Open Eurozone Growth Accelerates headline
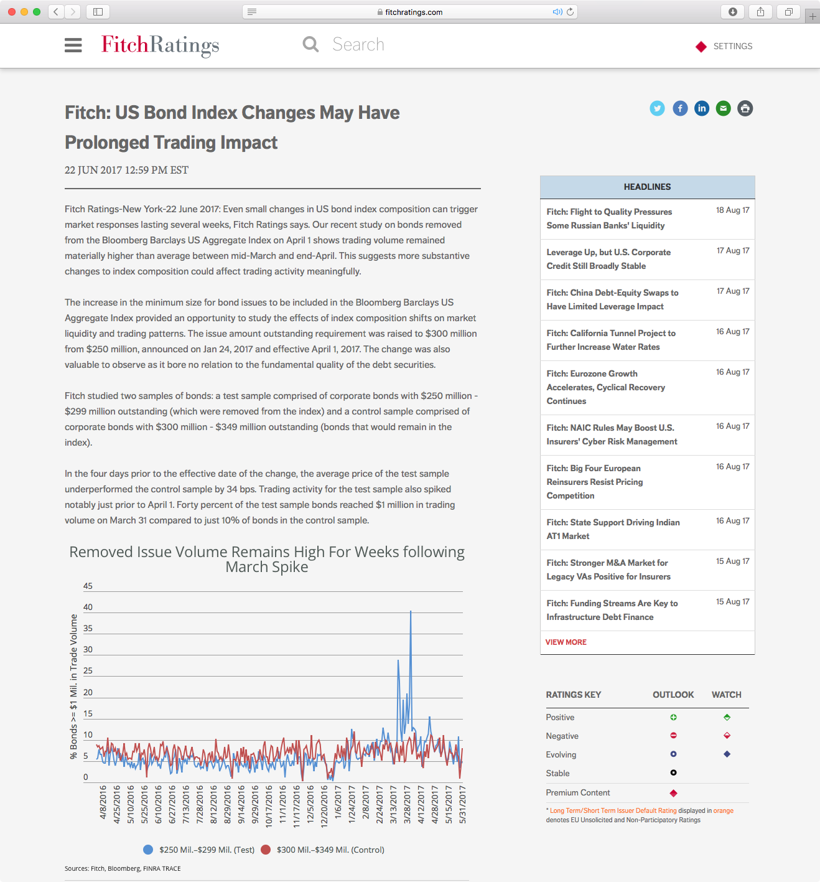The image size is (820, 882). click(606, 387)
